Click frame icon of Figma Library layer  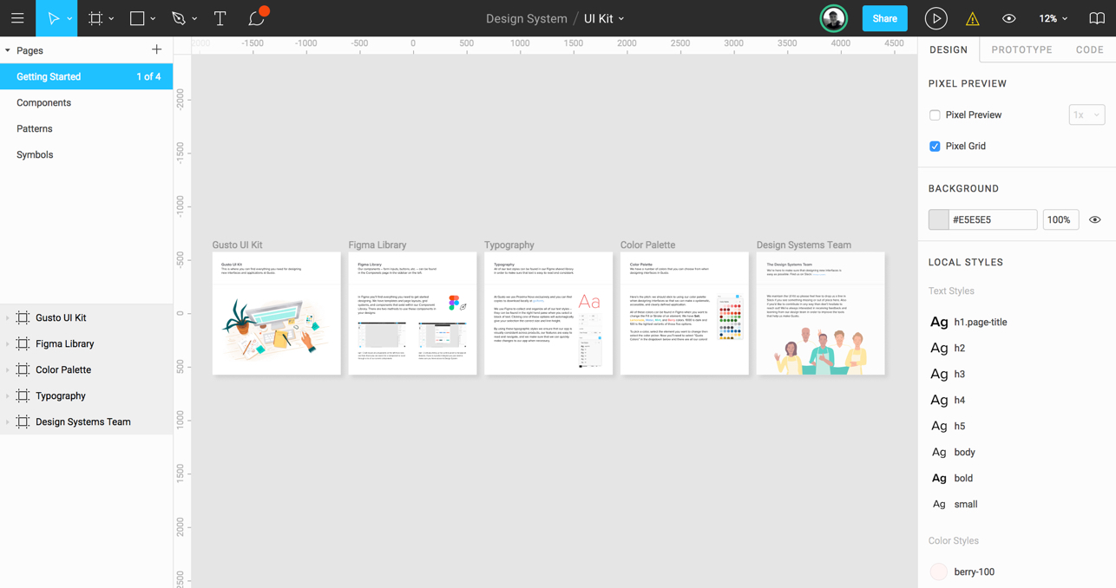(23, 343)
